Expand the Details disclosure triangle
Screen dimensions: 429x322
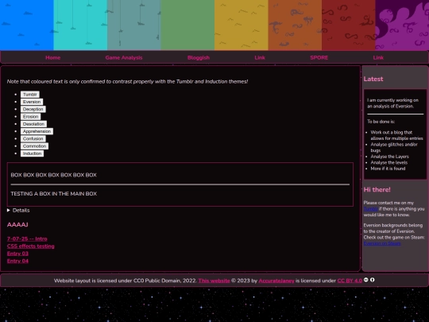click(9, 210)
